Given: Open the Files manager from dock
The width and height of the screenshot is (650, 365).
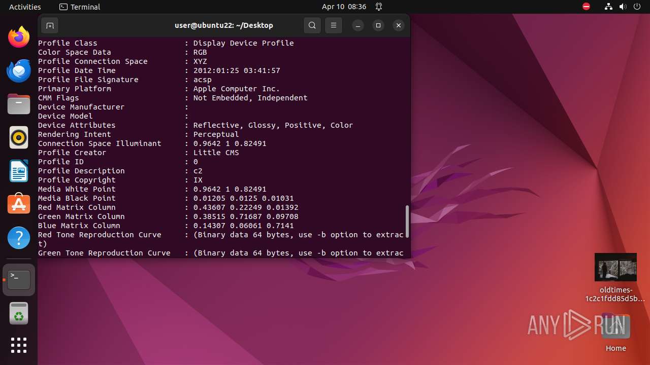Looking at the screenshot, I should pos(19,104).
